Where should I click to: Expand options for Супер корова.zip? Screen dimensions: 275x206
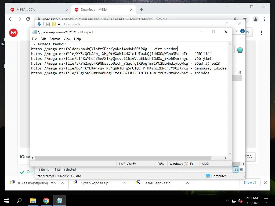coord(125,183)
